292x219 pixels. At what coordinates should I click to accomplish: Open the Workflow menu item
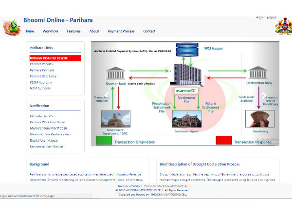51,31
